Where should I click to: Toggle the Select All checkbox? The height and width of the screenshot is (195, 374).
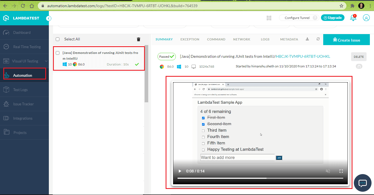coord(58,39)
